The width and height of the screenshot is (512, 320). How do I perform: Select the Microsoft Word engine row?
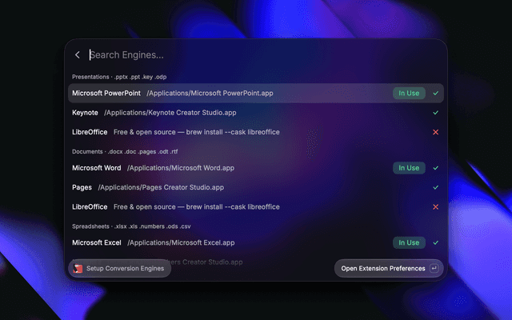pos(256,168)
